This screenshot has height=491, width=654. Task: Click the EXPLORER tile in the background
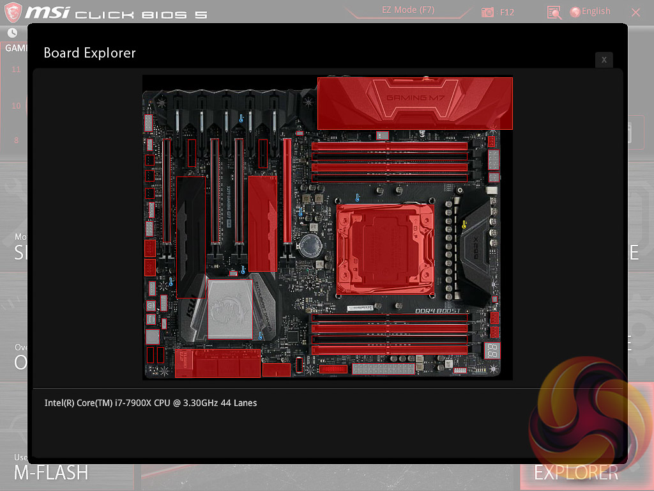[x=576, y=472]
